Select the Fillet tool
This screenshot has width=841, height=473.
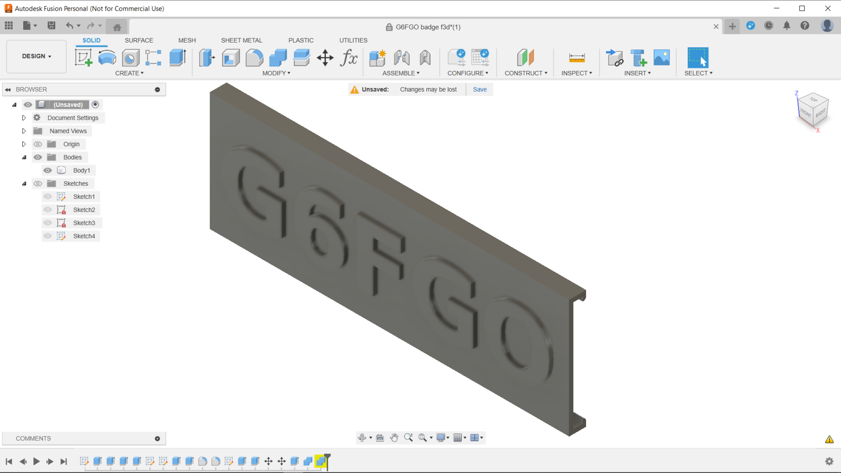point(254,58)
